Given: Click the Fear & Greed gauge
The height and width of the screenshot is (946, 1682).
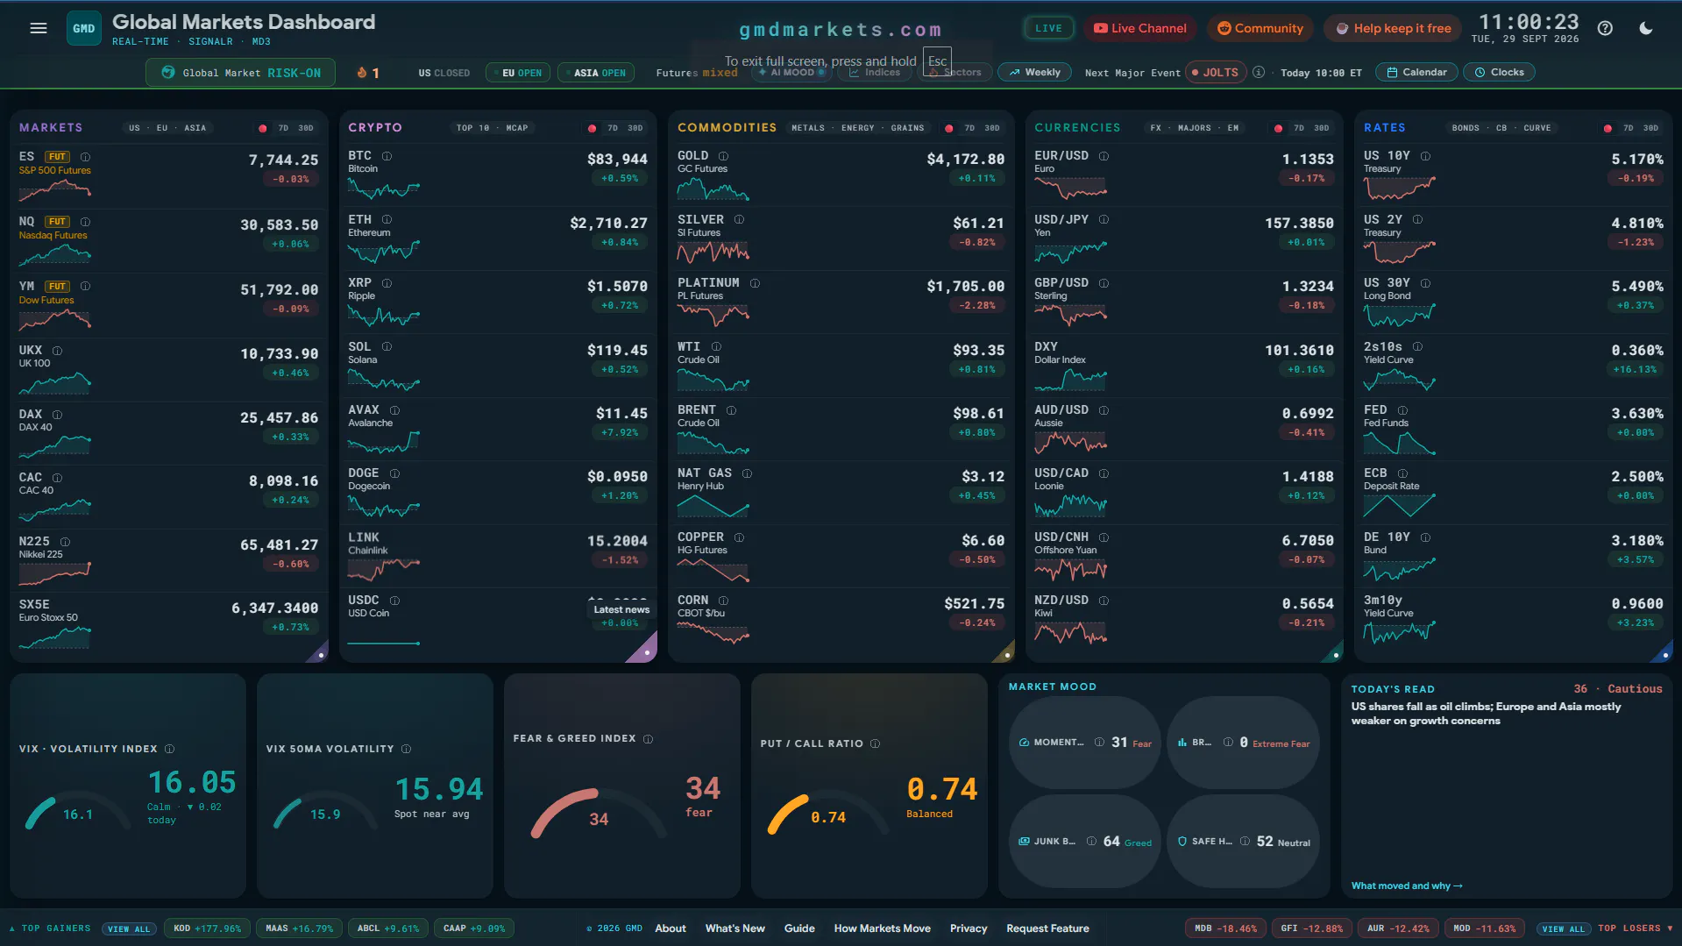Looking at the screenshot, I should (x=599, y=814).
